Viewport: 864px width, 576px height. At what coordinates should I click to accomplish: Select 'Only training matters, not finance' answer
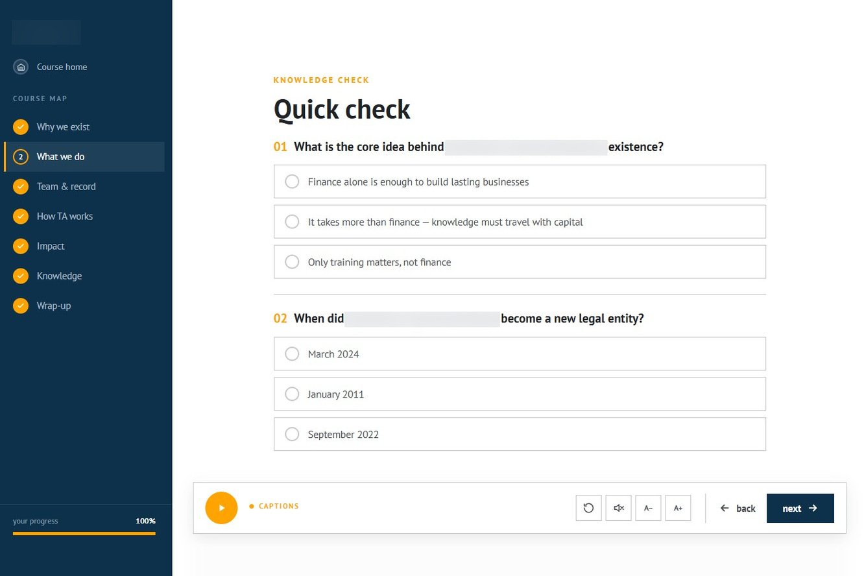[x=520, y=262]
